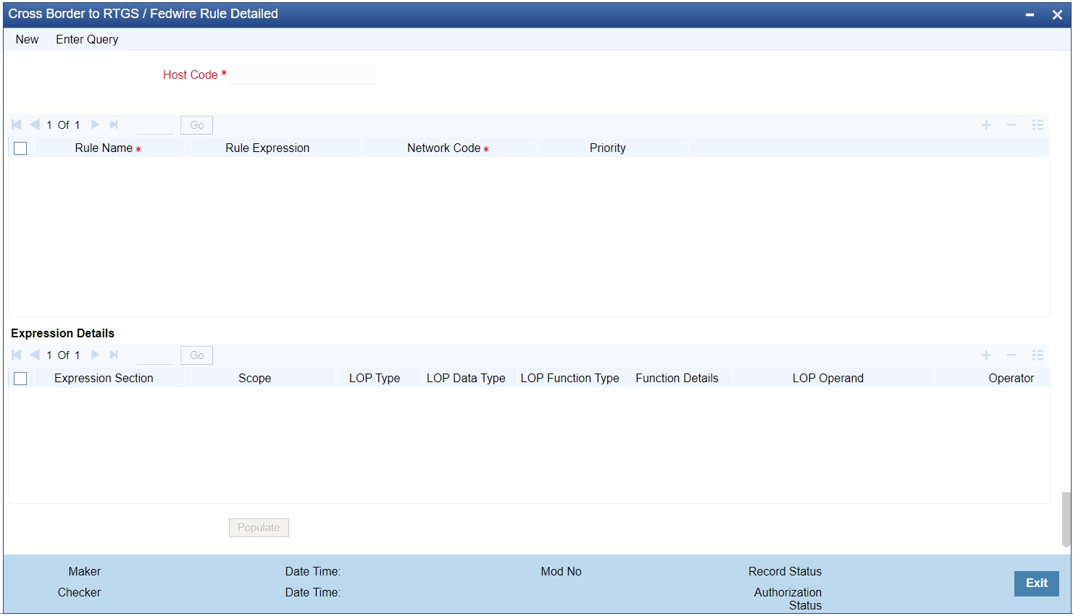Click the Scope column header
This screenshot has width=1073, height=616.
(254, 378)
